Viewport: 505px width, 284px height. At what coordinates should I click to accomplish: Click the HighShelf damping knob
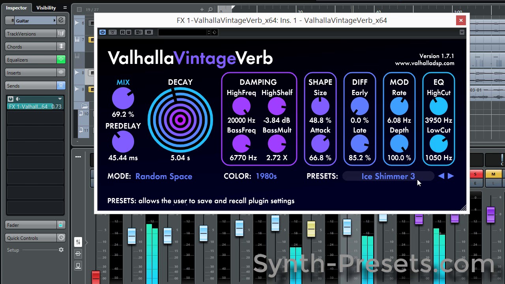[x=277, y=106]
